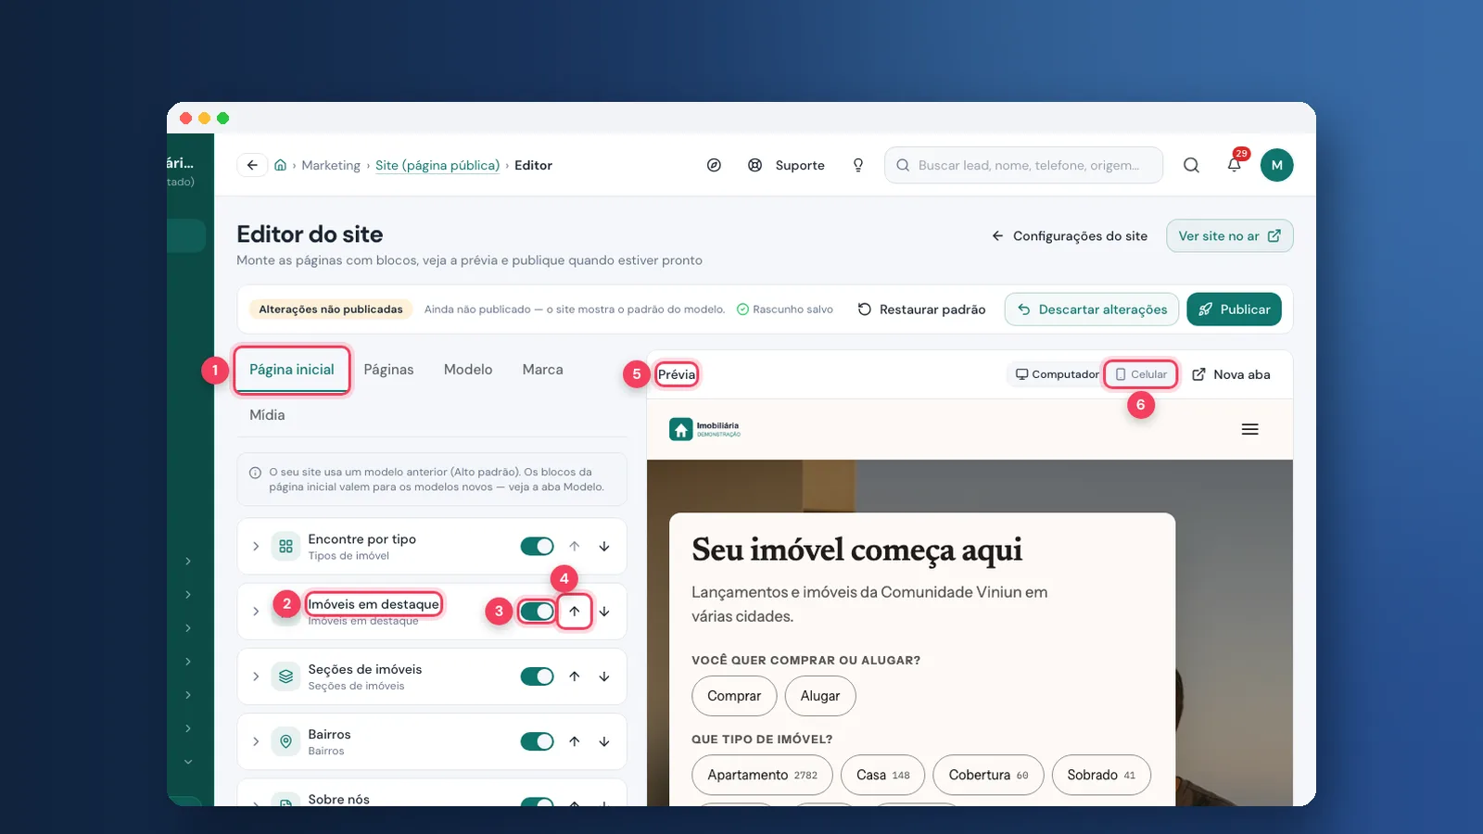The image size is (1483, 834).
Task: Move Encontre por tipo block down
Action: 604,547
